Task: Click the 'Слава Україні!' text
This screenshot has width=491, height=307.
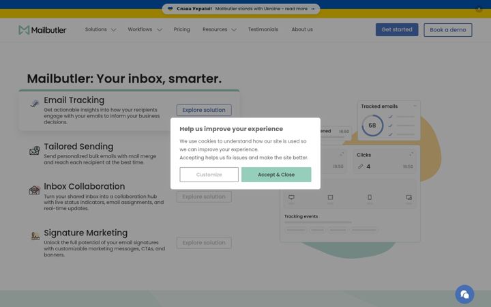Action: pyautogui.click(x=194, y=9)
